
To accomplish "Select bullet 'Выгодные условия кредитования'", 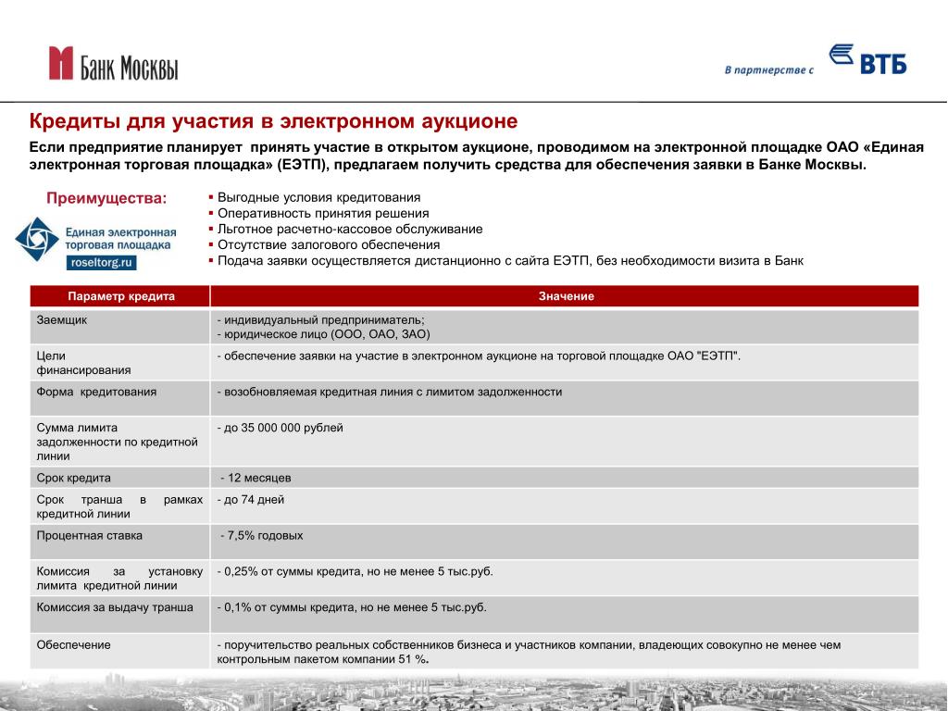I will [318, 198].
